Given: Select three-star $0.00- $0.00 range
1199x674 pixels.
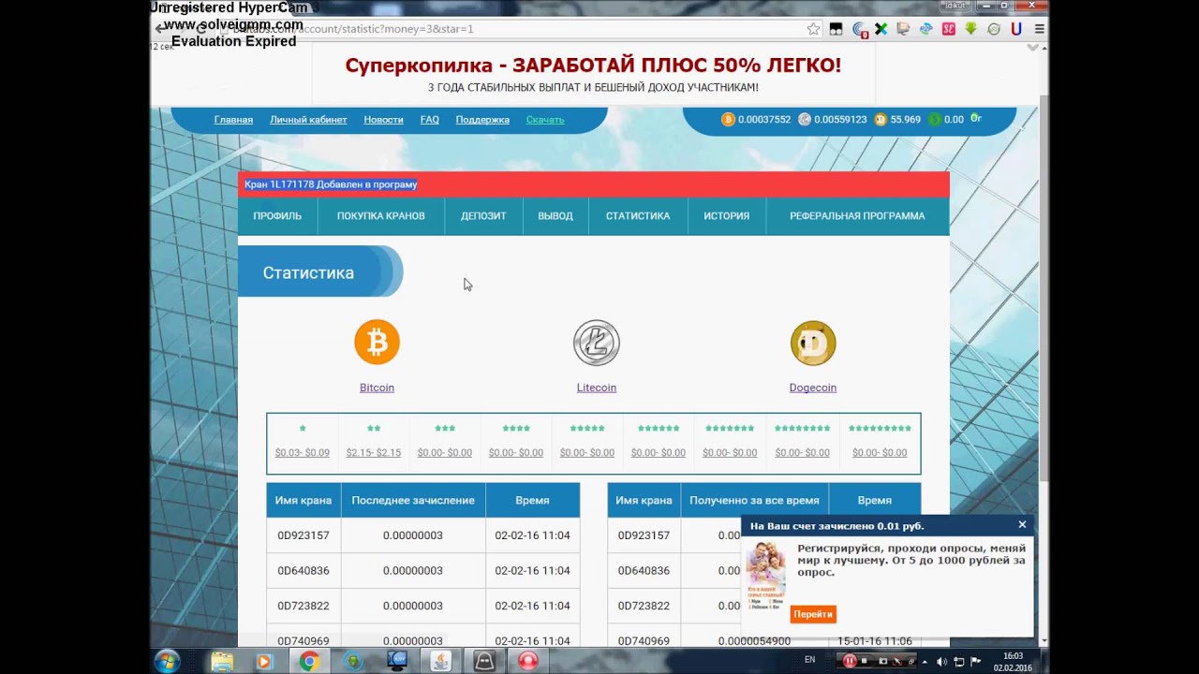Looking at the screenshot, I should [445, 453].
